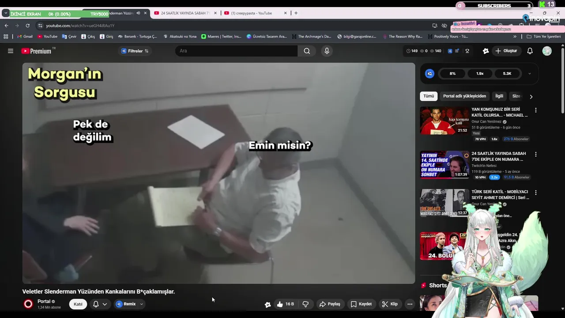Viewport: 565px width, 318px height.
Task: Click the vidIQ list icon in header stats bar
Action: pos(457,51)
